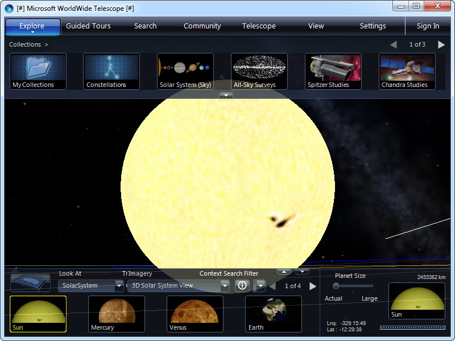Image resolution: width=455 pixels, height=341 pixels.
Task: Click the Collections breadcrumb link
Action: tap(25, 44)
